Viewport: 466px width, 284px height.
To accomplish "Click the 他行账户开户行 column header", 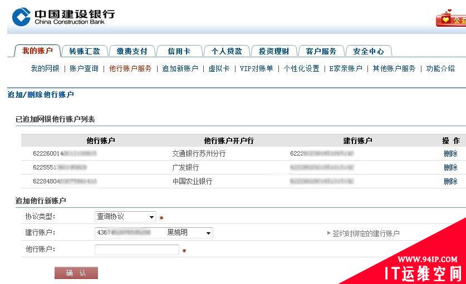I will (x=229, y=141).
